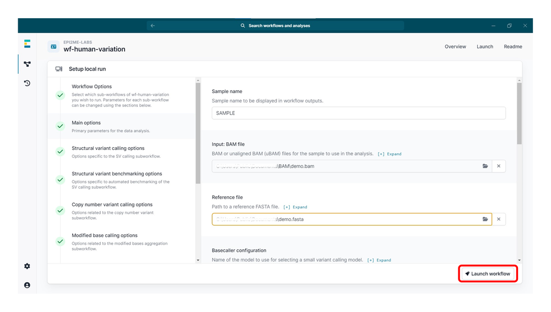Click Modified base calling checkmark
Screen dimensions: 551x312
pyautogui.click(x=61, y=241)
